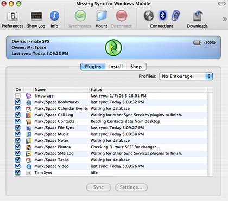
Task: Click the Mark/Space File Sync icon
Action: click(29, 128)
